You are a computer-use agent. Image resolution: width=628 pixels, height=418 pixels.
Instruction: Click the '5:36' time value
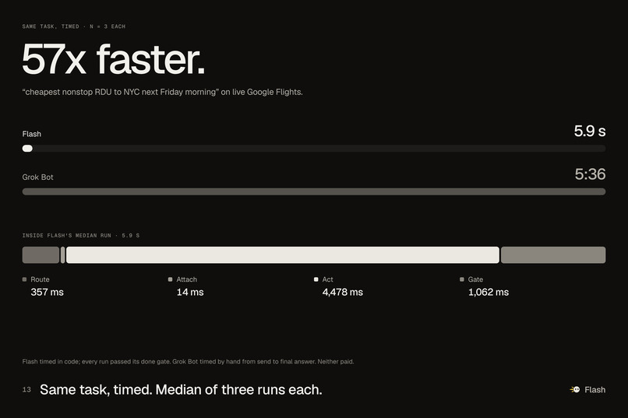(590, 174)
